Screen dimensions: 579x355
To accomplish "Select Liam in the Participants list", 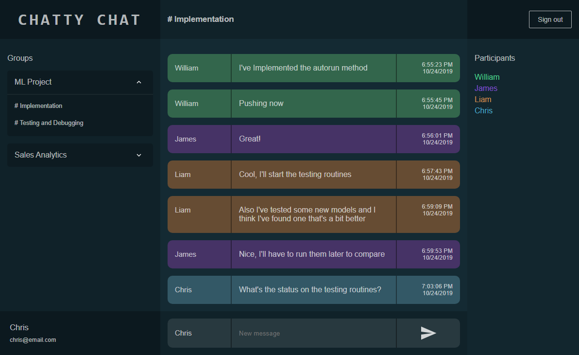I will (x=483, y=99).
